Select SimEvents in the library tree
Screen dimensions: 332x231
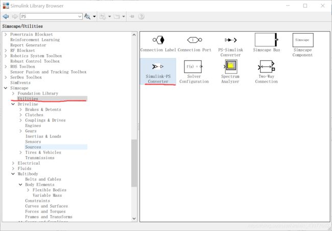(20, 83)
